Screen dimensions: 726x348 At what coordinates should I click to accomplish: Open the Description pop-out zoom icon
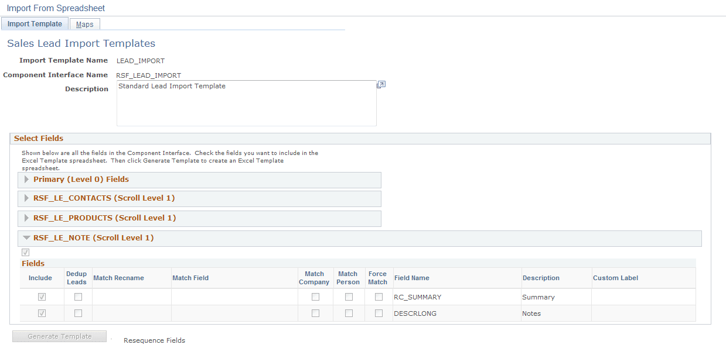(381, 84)
